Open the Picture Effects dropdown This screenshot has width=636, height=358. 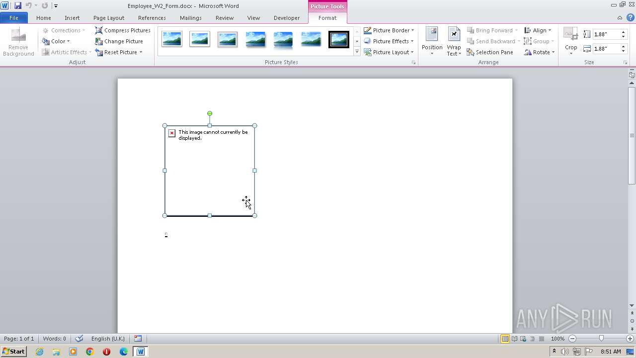389,41
